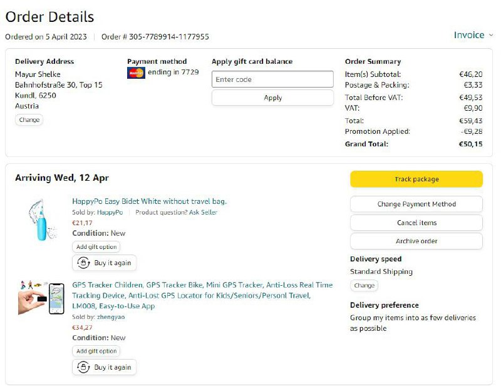This screenshot has width=501, height=389.
Task: Expand the Invoice dropdown
Action: tap(473, 35)
